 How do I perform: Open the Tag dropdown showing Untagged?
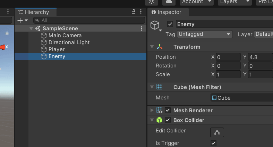tap(205, 34)
